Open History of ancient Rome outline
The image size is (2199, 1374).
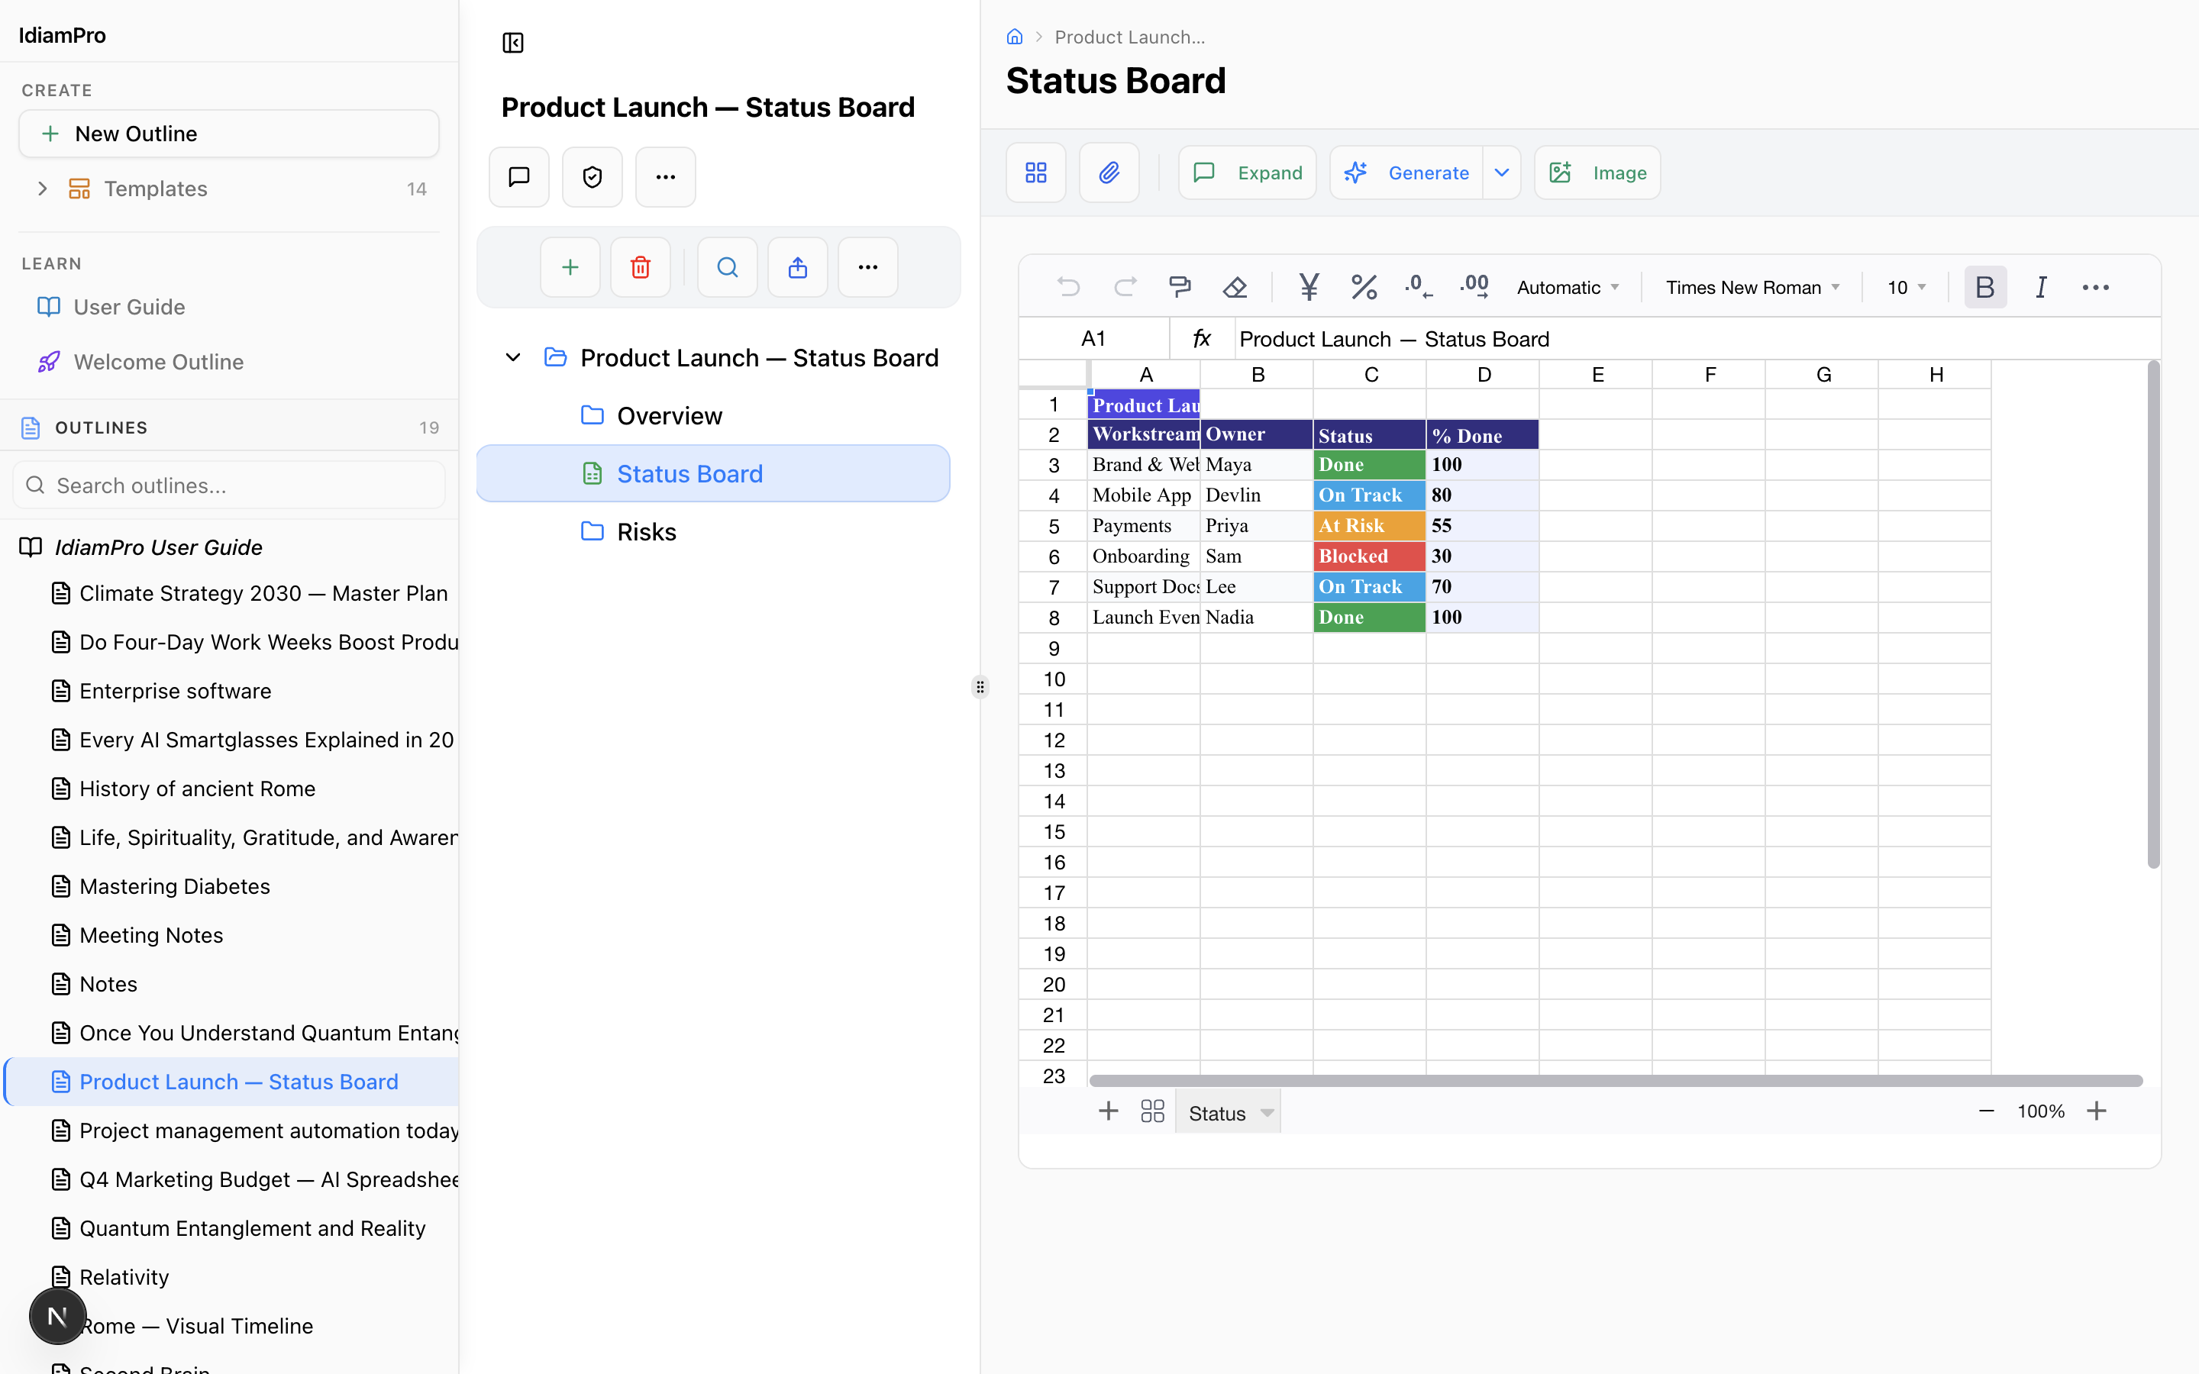click(x=197, y=789)
